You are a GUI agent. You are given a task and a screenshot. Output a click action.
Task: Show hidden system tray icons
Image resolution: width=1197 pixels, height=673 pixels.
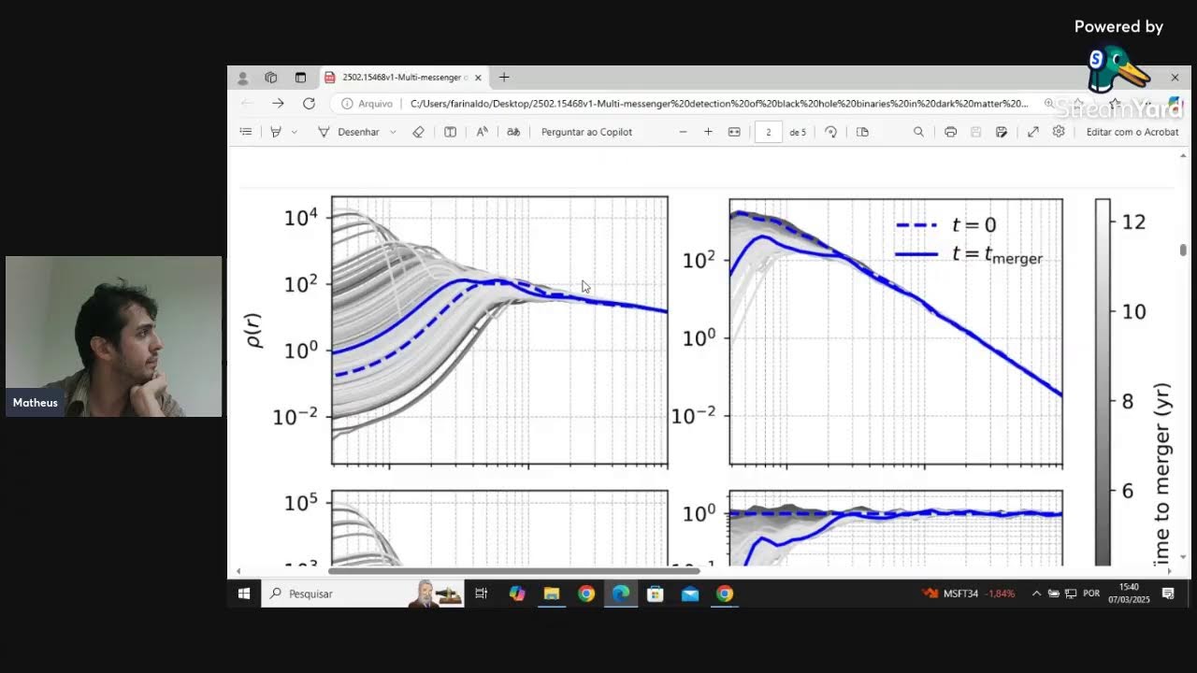coord(1036,594)
